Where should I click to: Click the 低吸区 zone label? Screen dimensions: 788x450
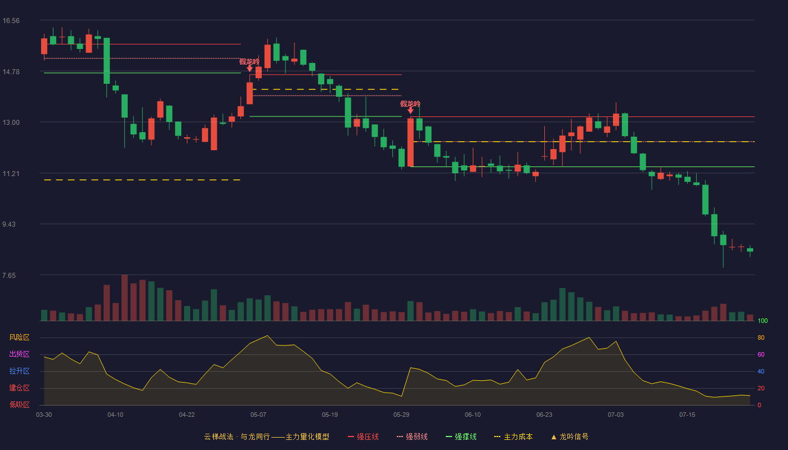(x=19, y=404)
